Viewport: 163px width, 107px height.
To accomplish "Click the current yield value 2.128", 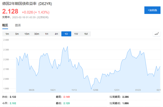I will pos(10,11).
